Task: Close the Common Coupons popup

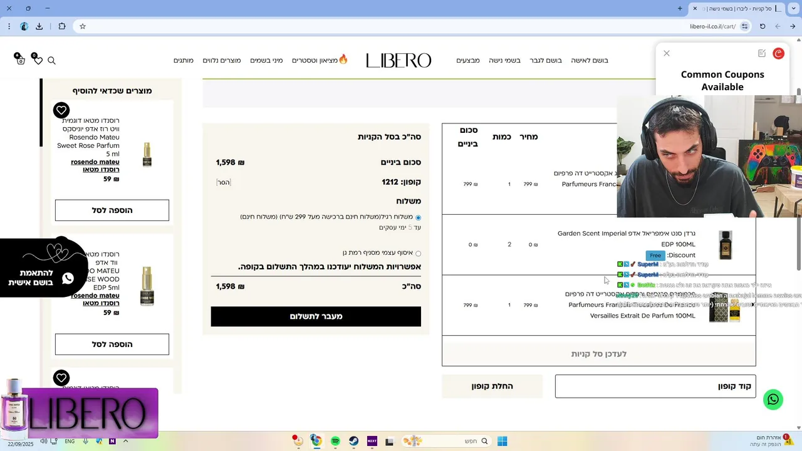Action: tap(667, 53)
